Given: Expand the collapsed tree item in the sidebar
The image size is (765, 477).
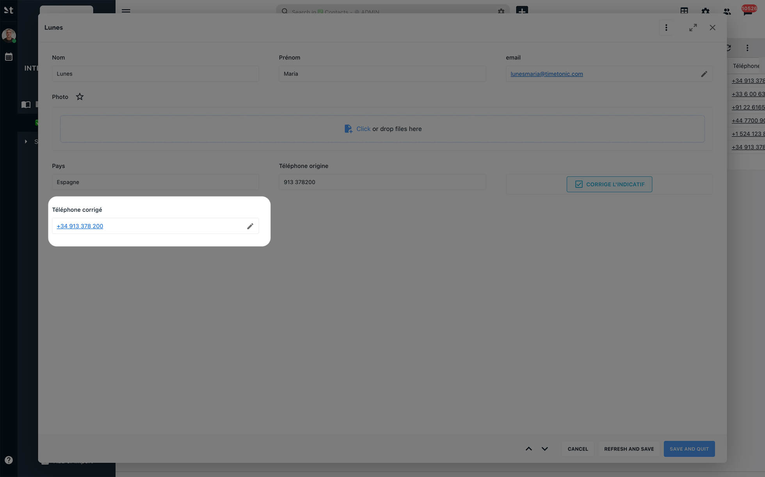Looking at the screenshot, I should pos(26,142).
